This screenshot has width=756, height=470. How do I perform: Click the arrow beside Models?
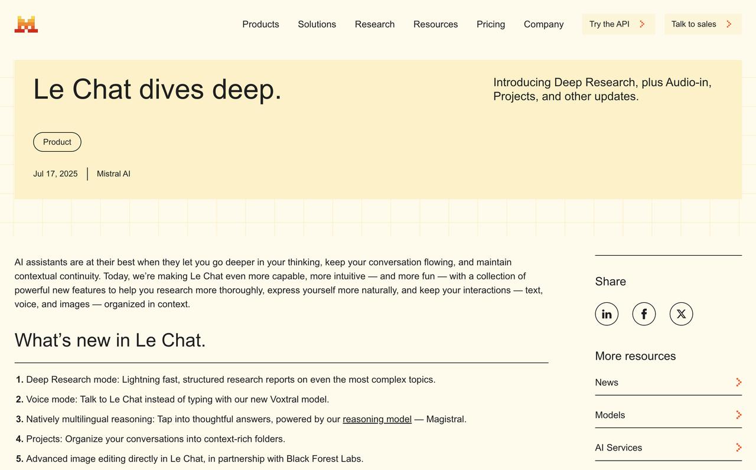pos(738,415)
